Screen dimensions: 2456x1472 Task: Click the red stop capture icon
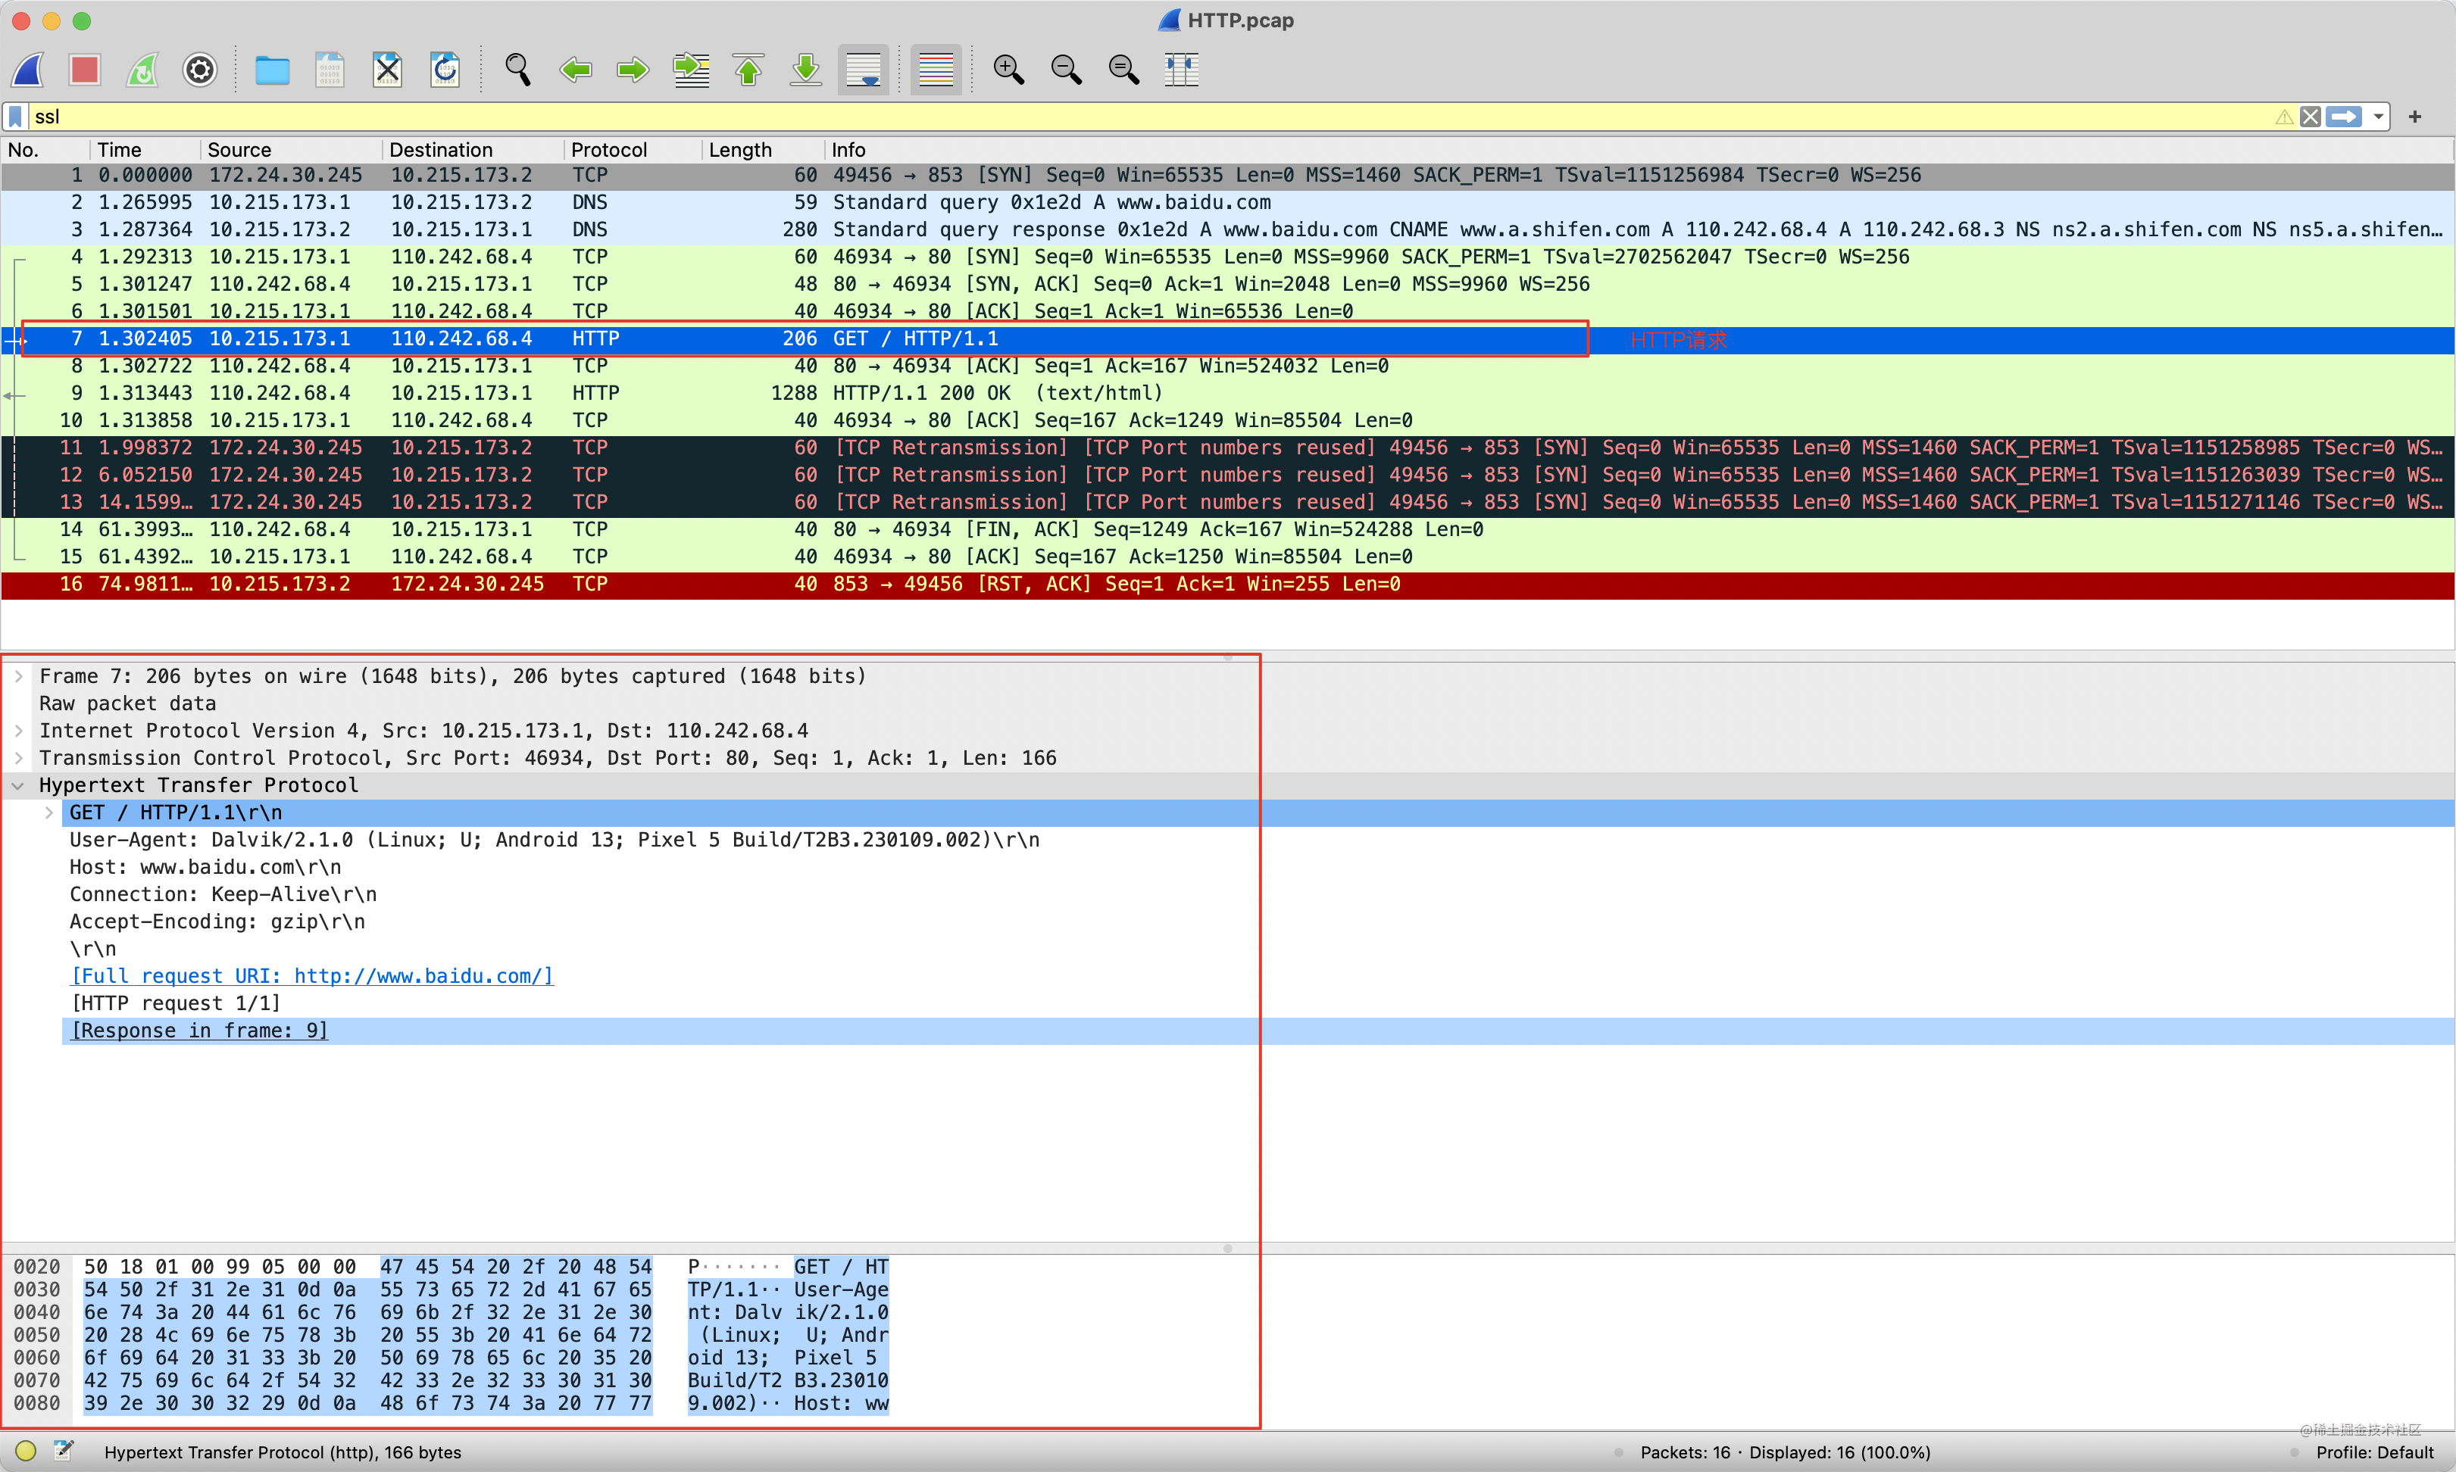(84, 70)
